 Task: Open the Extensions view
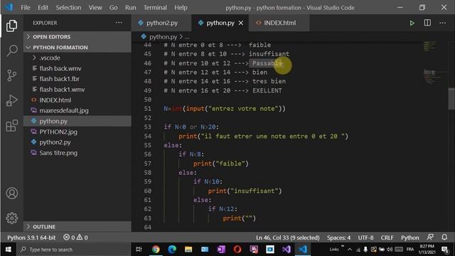[11, 126]
